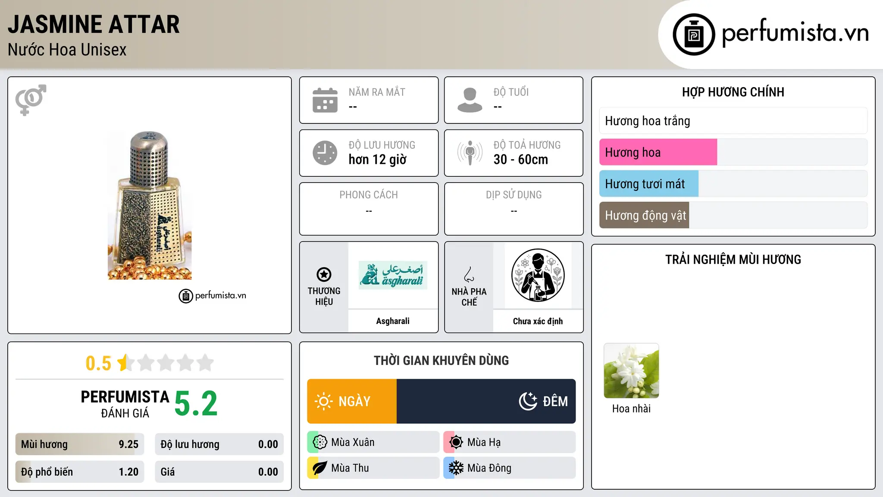Click the Độ lưu hương 0.00 score bar

click(x=219, y=444)
